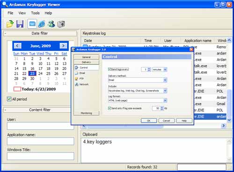Toggle Send logs every checkbox
This screenshot has height=172, width=234.
(x=110, y=69)
